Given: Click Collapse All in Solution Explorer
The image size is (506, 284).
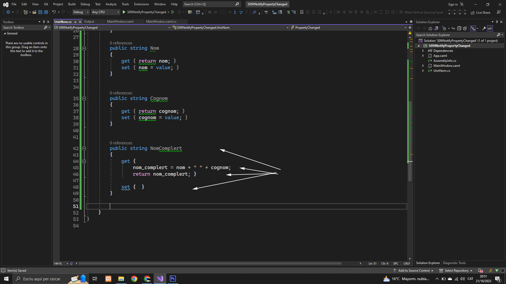Looking at the screenshot, I should point(459,28).
